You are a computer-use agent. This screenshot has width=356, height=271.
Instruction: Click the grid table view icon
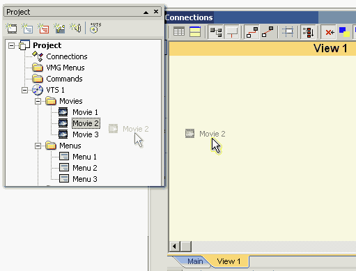179,31
